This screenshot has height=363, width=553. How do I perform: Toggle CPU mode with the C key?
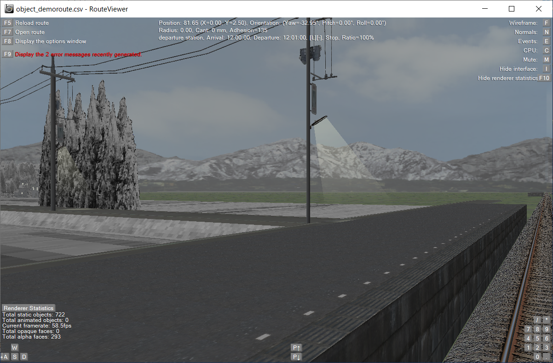tap(547, 50)
